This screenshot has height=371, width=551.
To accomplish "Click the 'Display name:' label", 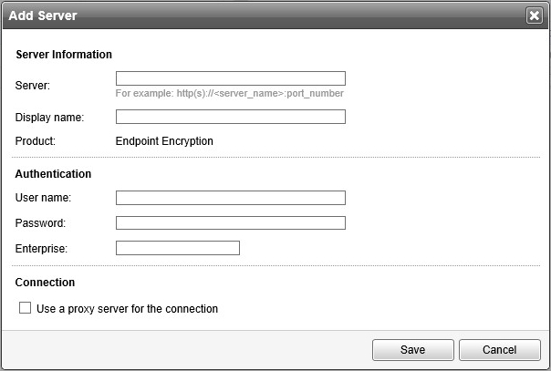I will point(50,117).
